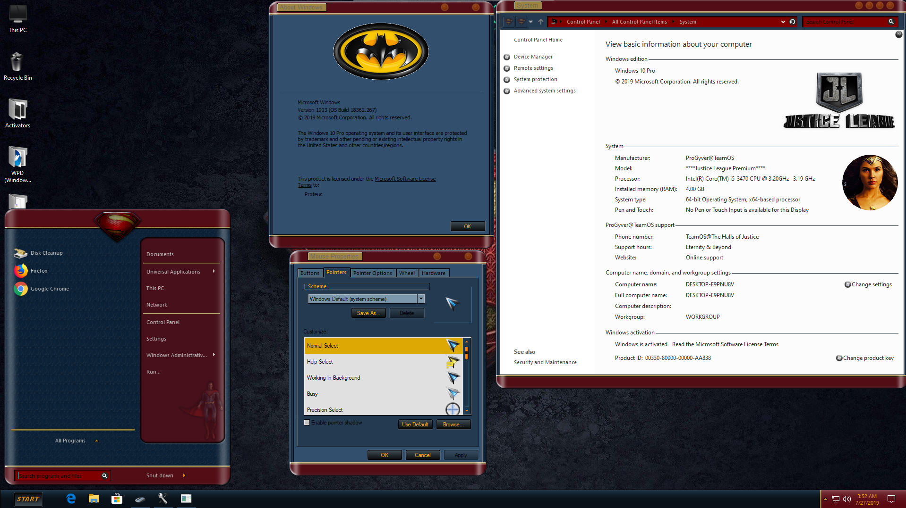
Task: Click Run... in the start menu
Action: [x=154, y=372]
